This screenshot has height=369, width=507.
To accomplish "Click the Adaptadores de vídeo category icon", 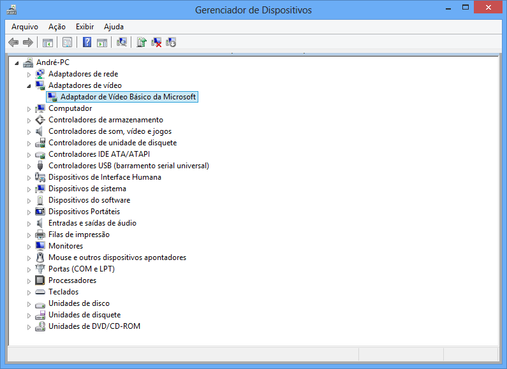I will 40,85.
